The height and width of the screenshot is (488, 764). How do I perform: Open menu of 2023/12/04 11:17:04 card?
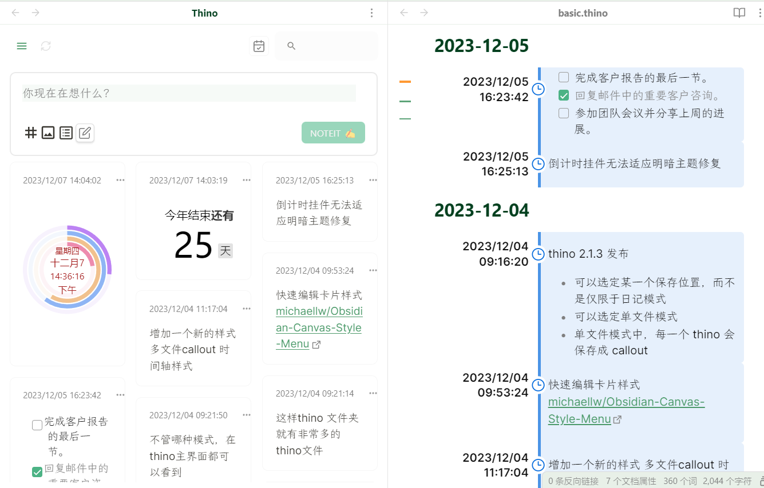[247, 309]
